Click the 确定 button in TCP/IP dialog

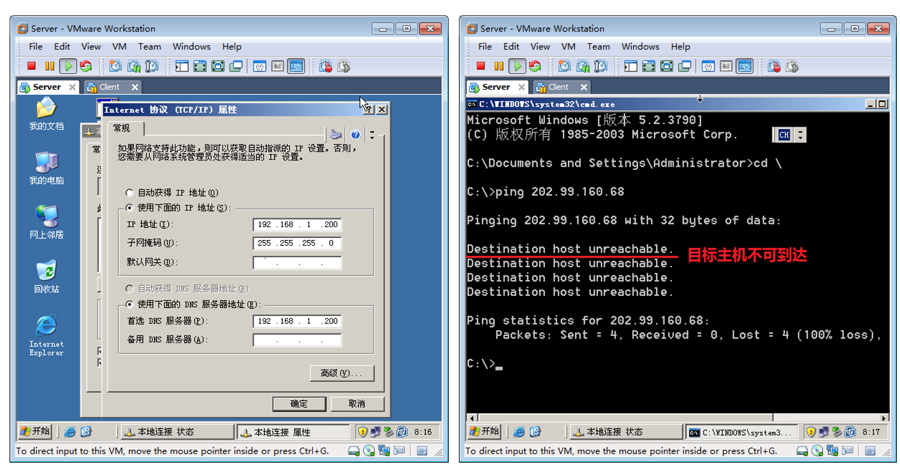[x=299, y=404]
